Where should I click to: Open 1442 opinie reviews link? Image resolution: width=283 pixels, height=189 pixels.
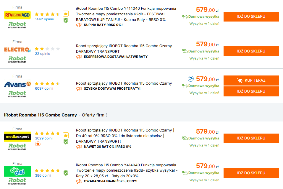pos(44,19)
